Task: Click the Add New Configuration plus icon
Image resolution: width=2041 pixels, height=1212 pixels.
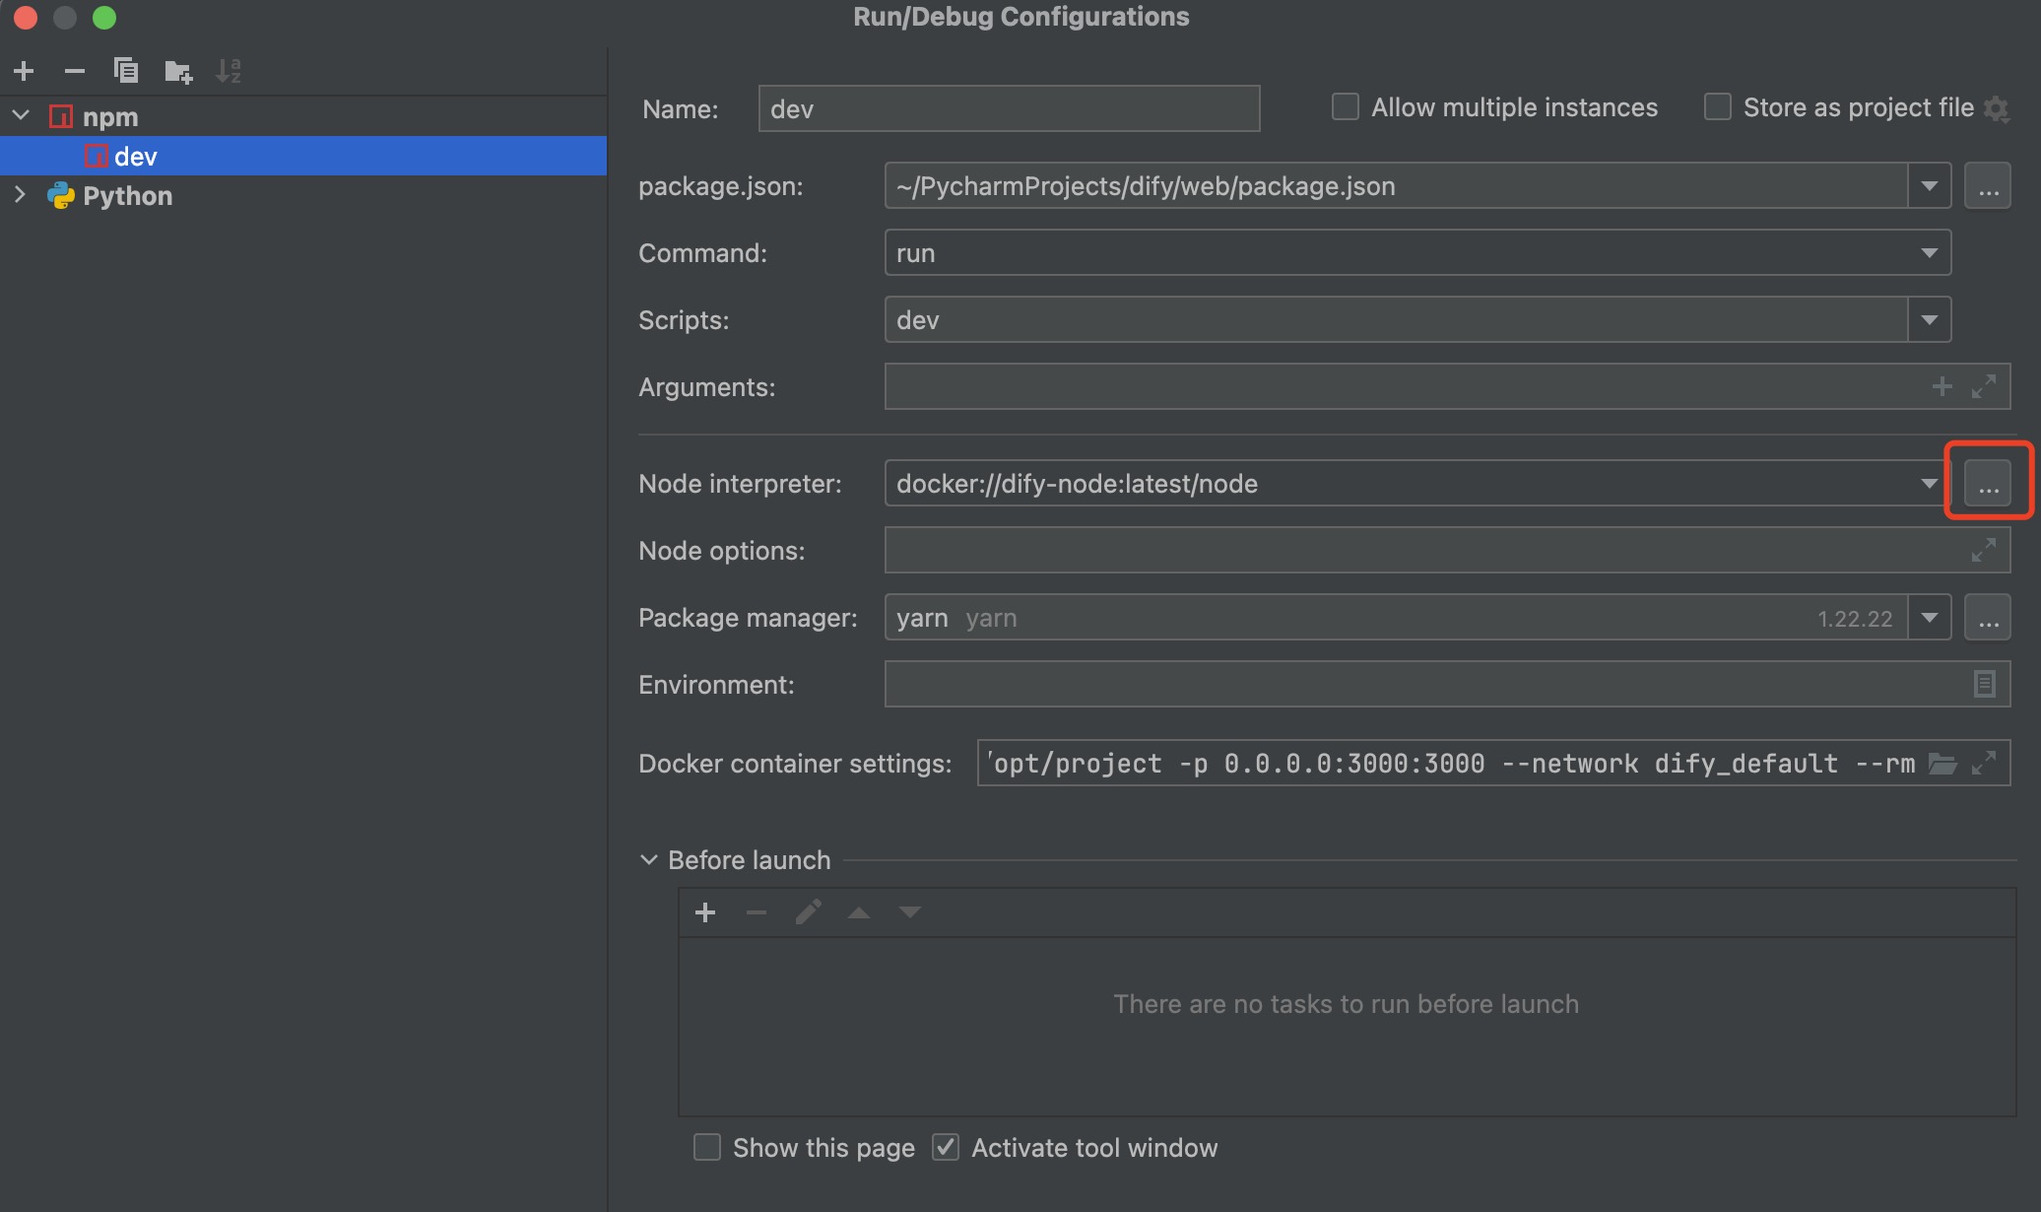Action: tap(25, 71)
